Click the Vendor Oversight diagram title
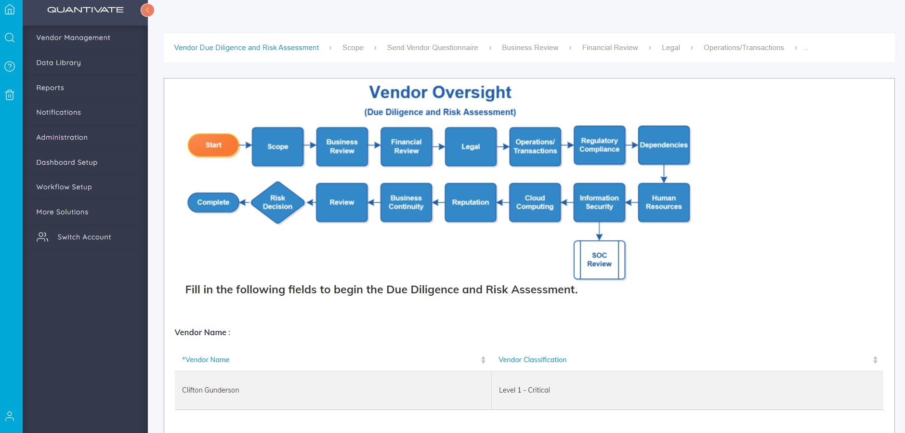Screen dimensions: 905x433 tap(440, 92)
